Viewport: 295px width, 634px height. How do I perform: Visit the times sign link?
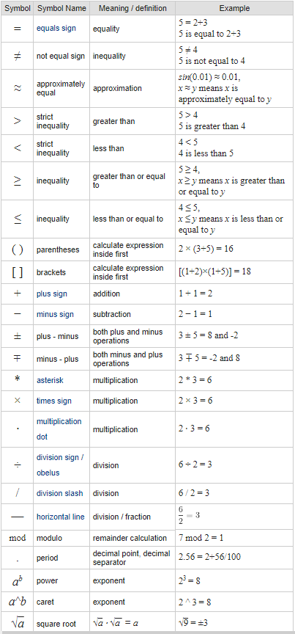[x=53, y=401]
